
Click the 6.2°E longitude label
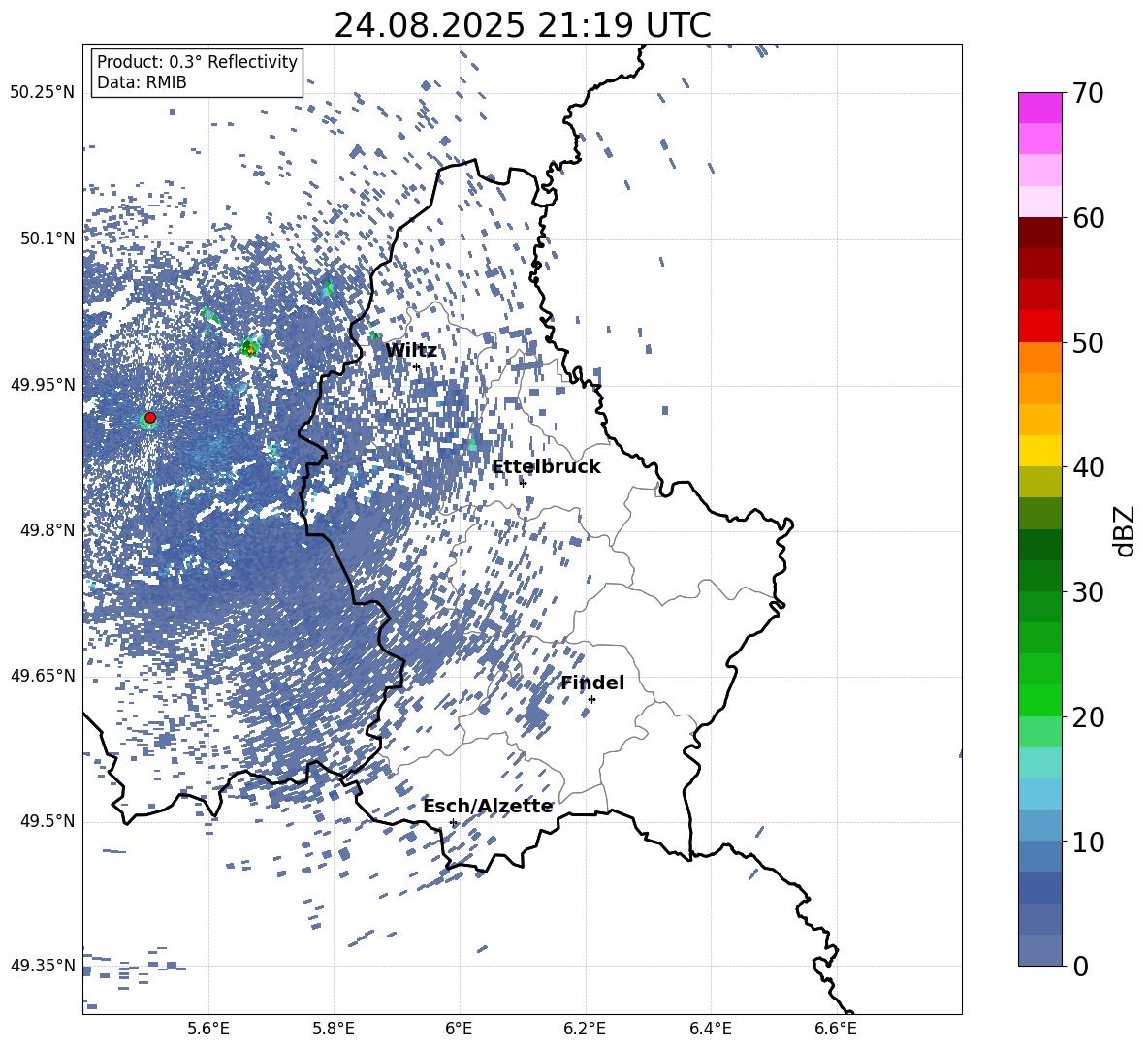[585, 1029]
